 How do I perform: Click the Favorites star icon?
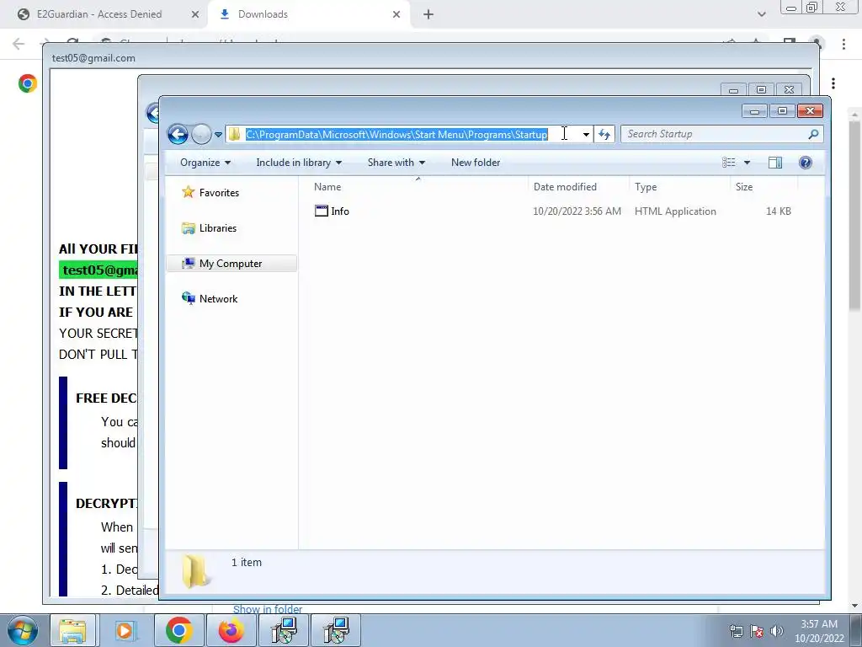click(x=189, y=192)
